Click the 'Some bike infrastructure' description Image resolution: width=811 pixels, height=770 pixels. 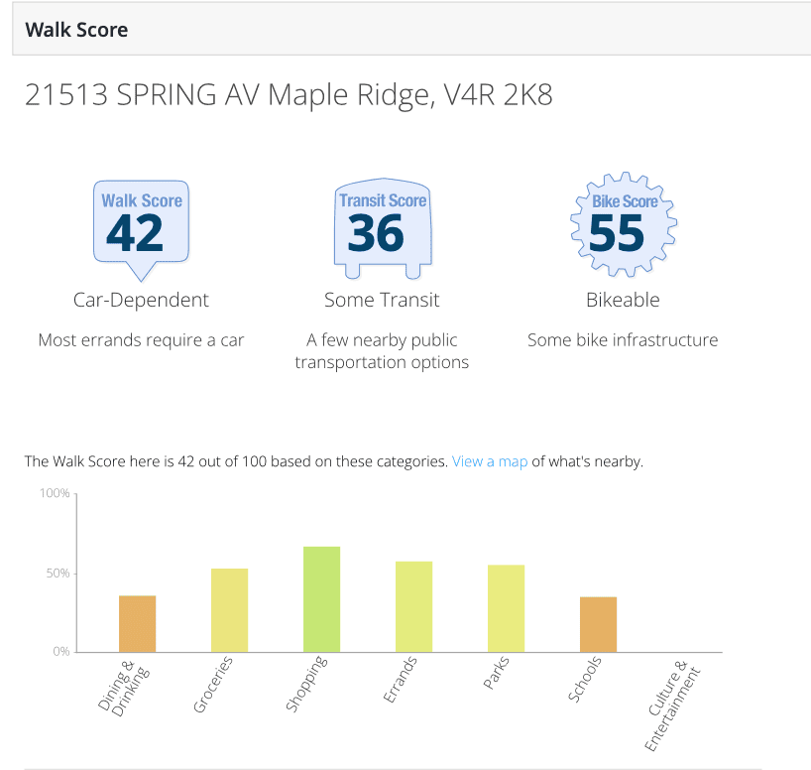[x=623, y=340]
